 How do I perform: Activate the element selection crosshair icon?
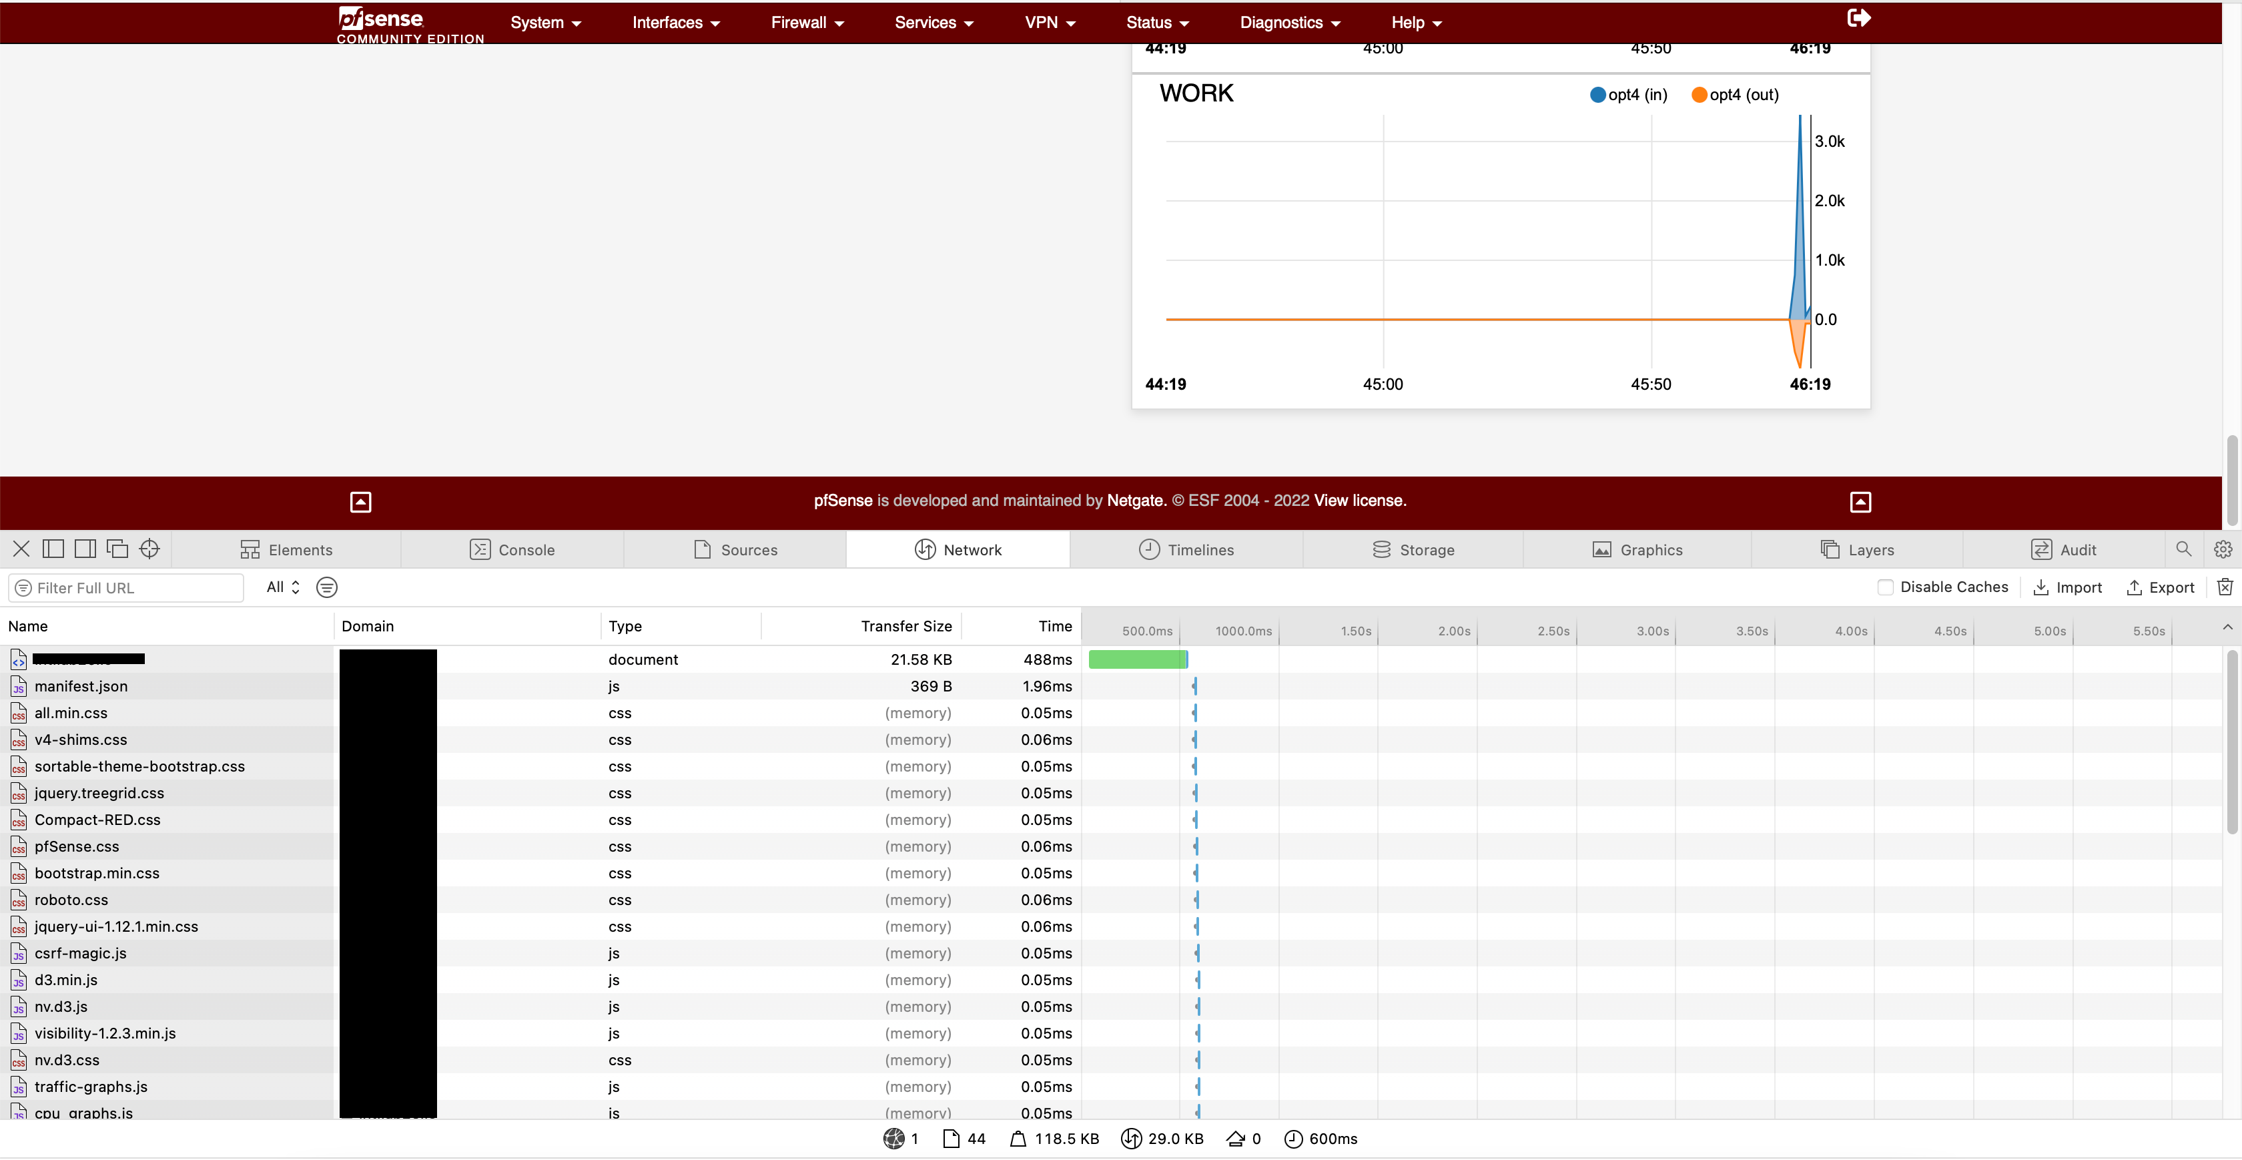click(149, 549)
